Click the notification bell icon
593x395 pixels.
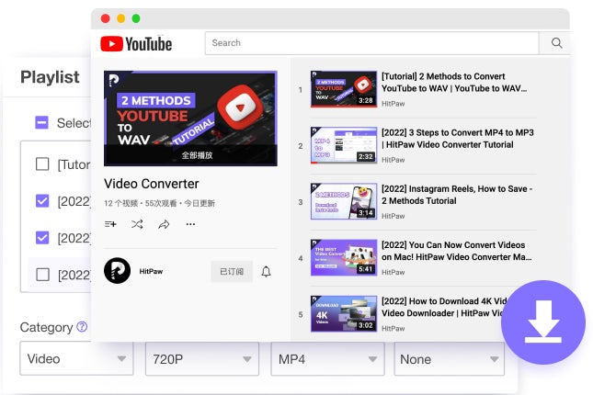[x=267, y=271]
